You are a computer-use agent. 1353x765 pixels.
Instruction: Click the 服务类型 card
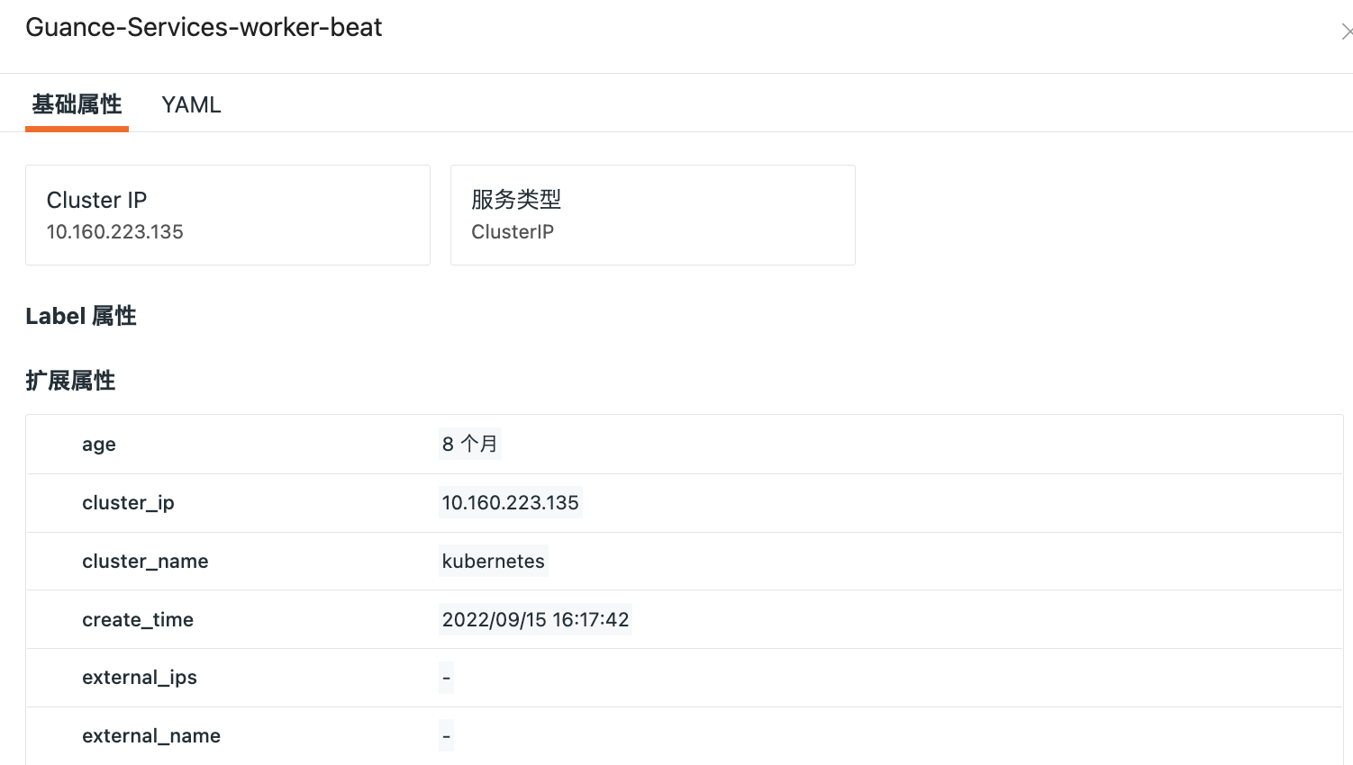[652, 215]
